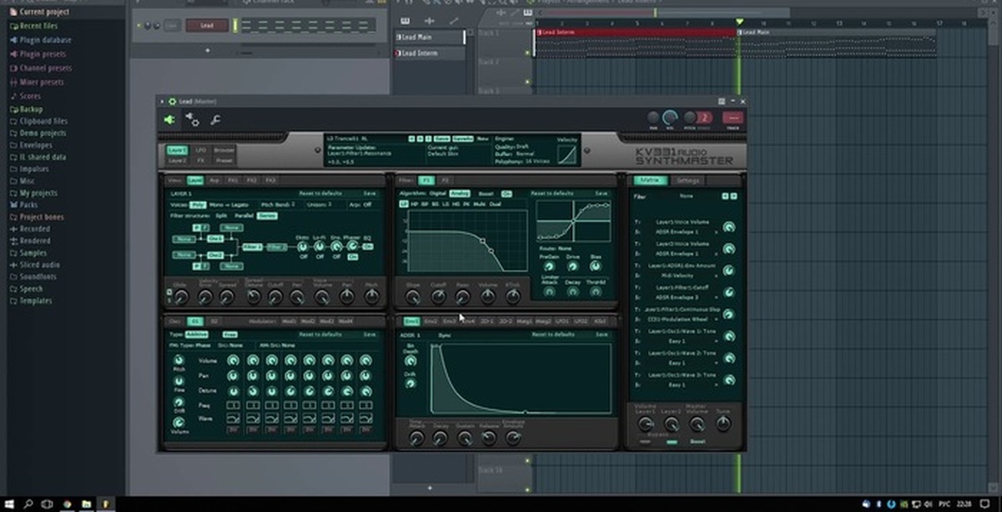Click Reset to defaults in Layer panel
The width and height of the screenshot is (1002, 512).
click(321, 193)
